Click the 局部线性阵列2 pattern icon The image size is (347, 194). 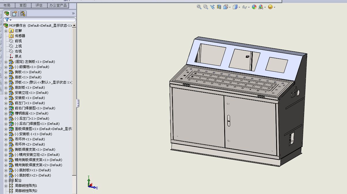tap(11, 191)
